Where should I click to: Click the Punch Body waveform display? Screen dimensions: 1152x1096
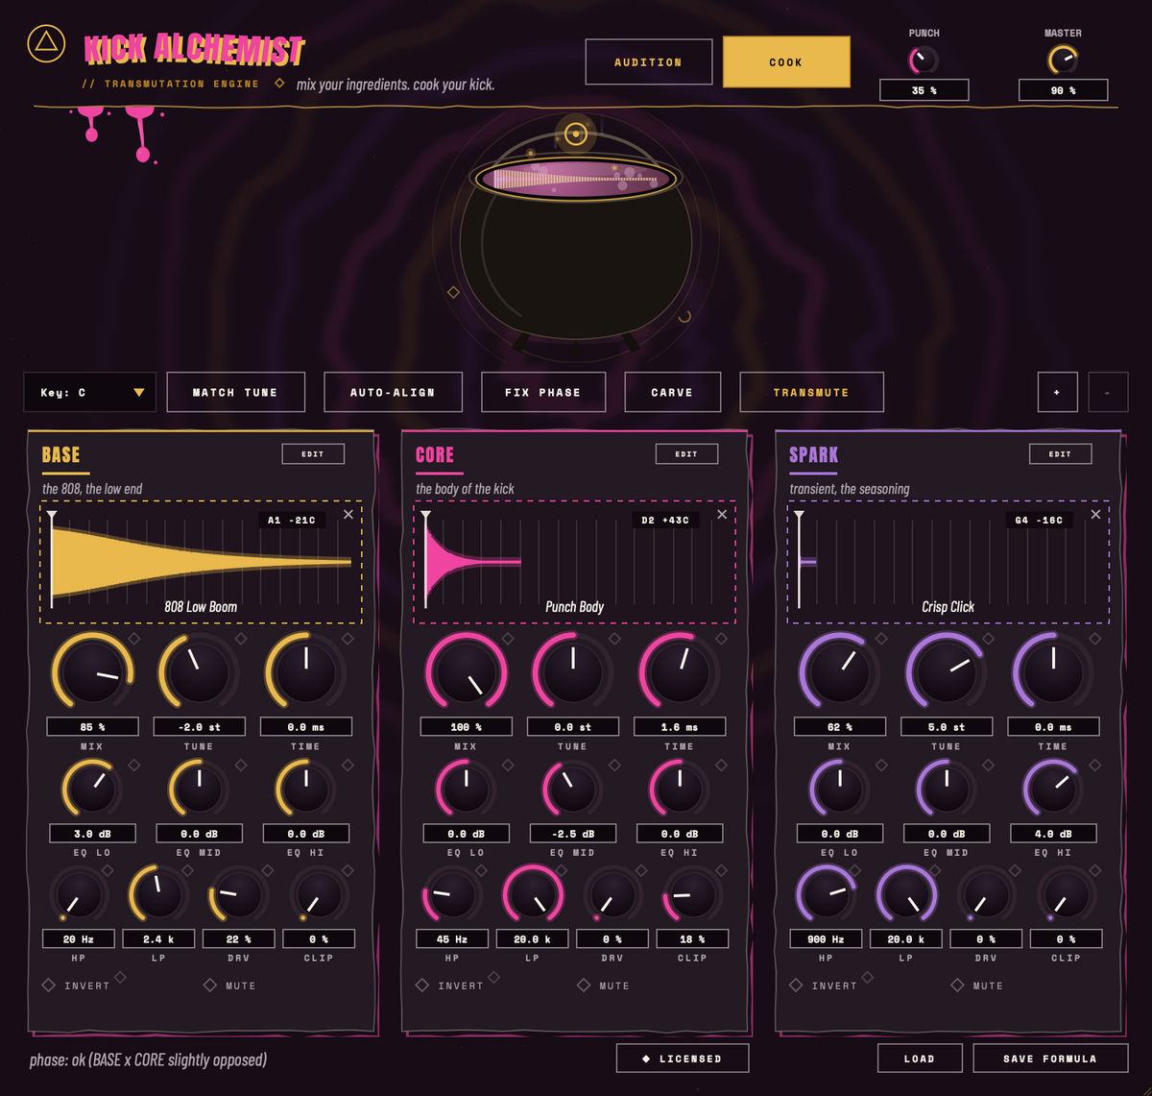click(x=575, y=563)
